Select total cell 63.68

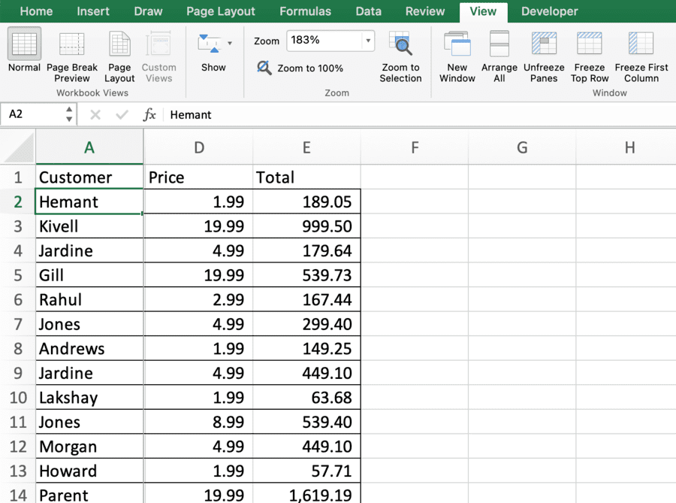tap(306, 397)
